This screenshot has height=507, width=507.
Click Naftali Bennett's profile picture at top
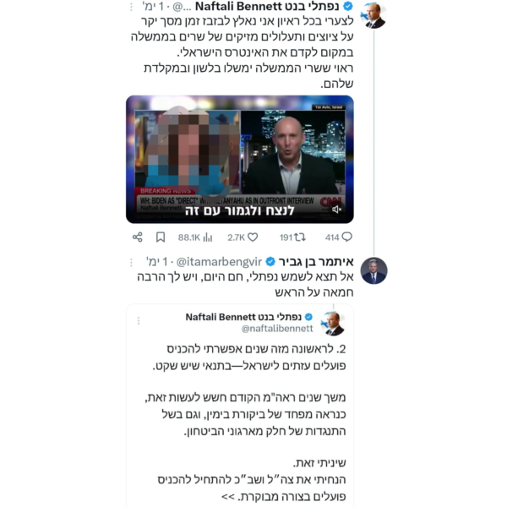click(373, 15)
